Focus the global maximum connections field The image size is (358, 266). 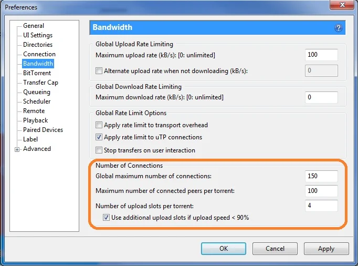[x=321, y=176]
